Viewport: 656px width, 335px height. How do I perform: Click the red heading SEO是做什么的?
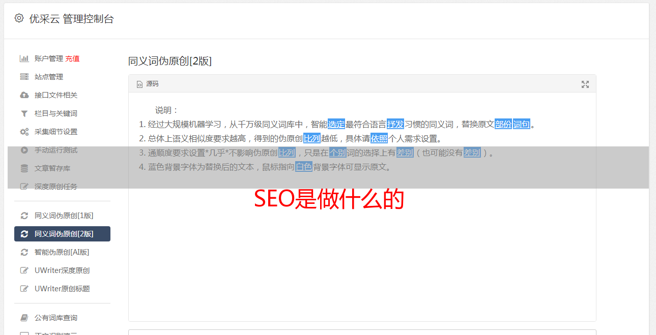tap(329, 200)
